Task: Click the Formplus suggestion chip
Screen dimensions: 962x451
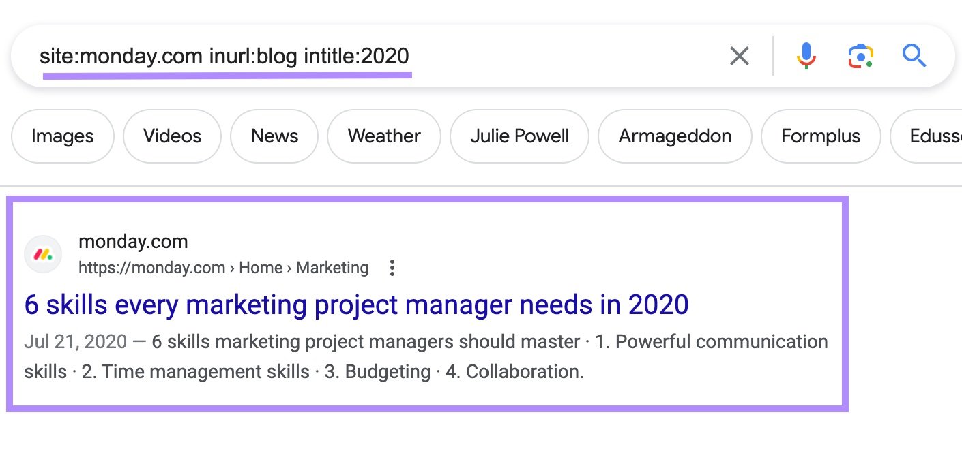Action: pos(820,136)
